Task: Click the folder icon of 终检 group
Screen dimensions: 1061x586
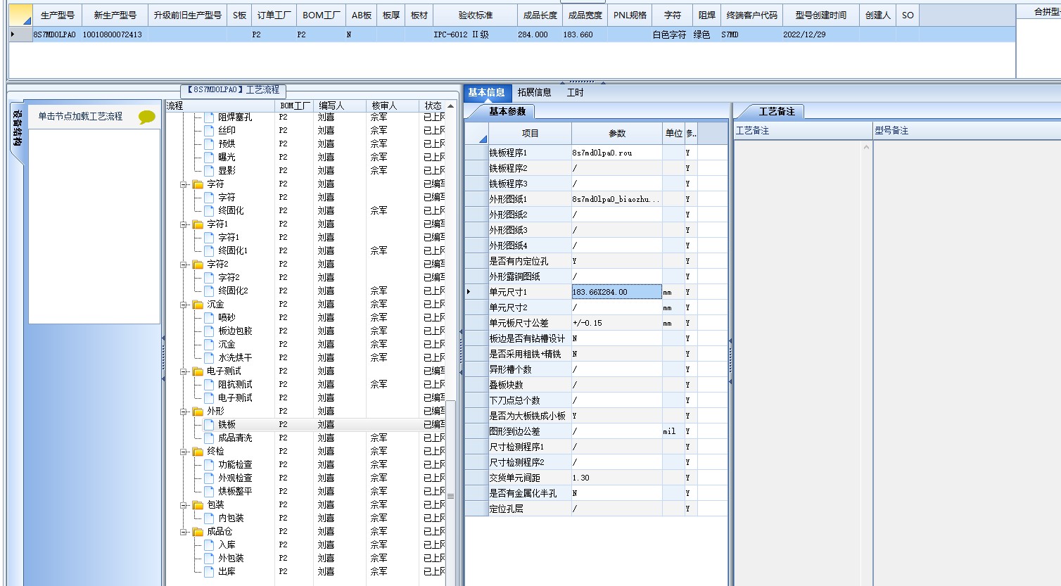Action: tap(198, 452)
